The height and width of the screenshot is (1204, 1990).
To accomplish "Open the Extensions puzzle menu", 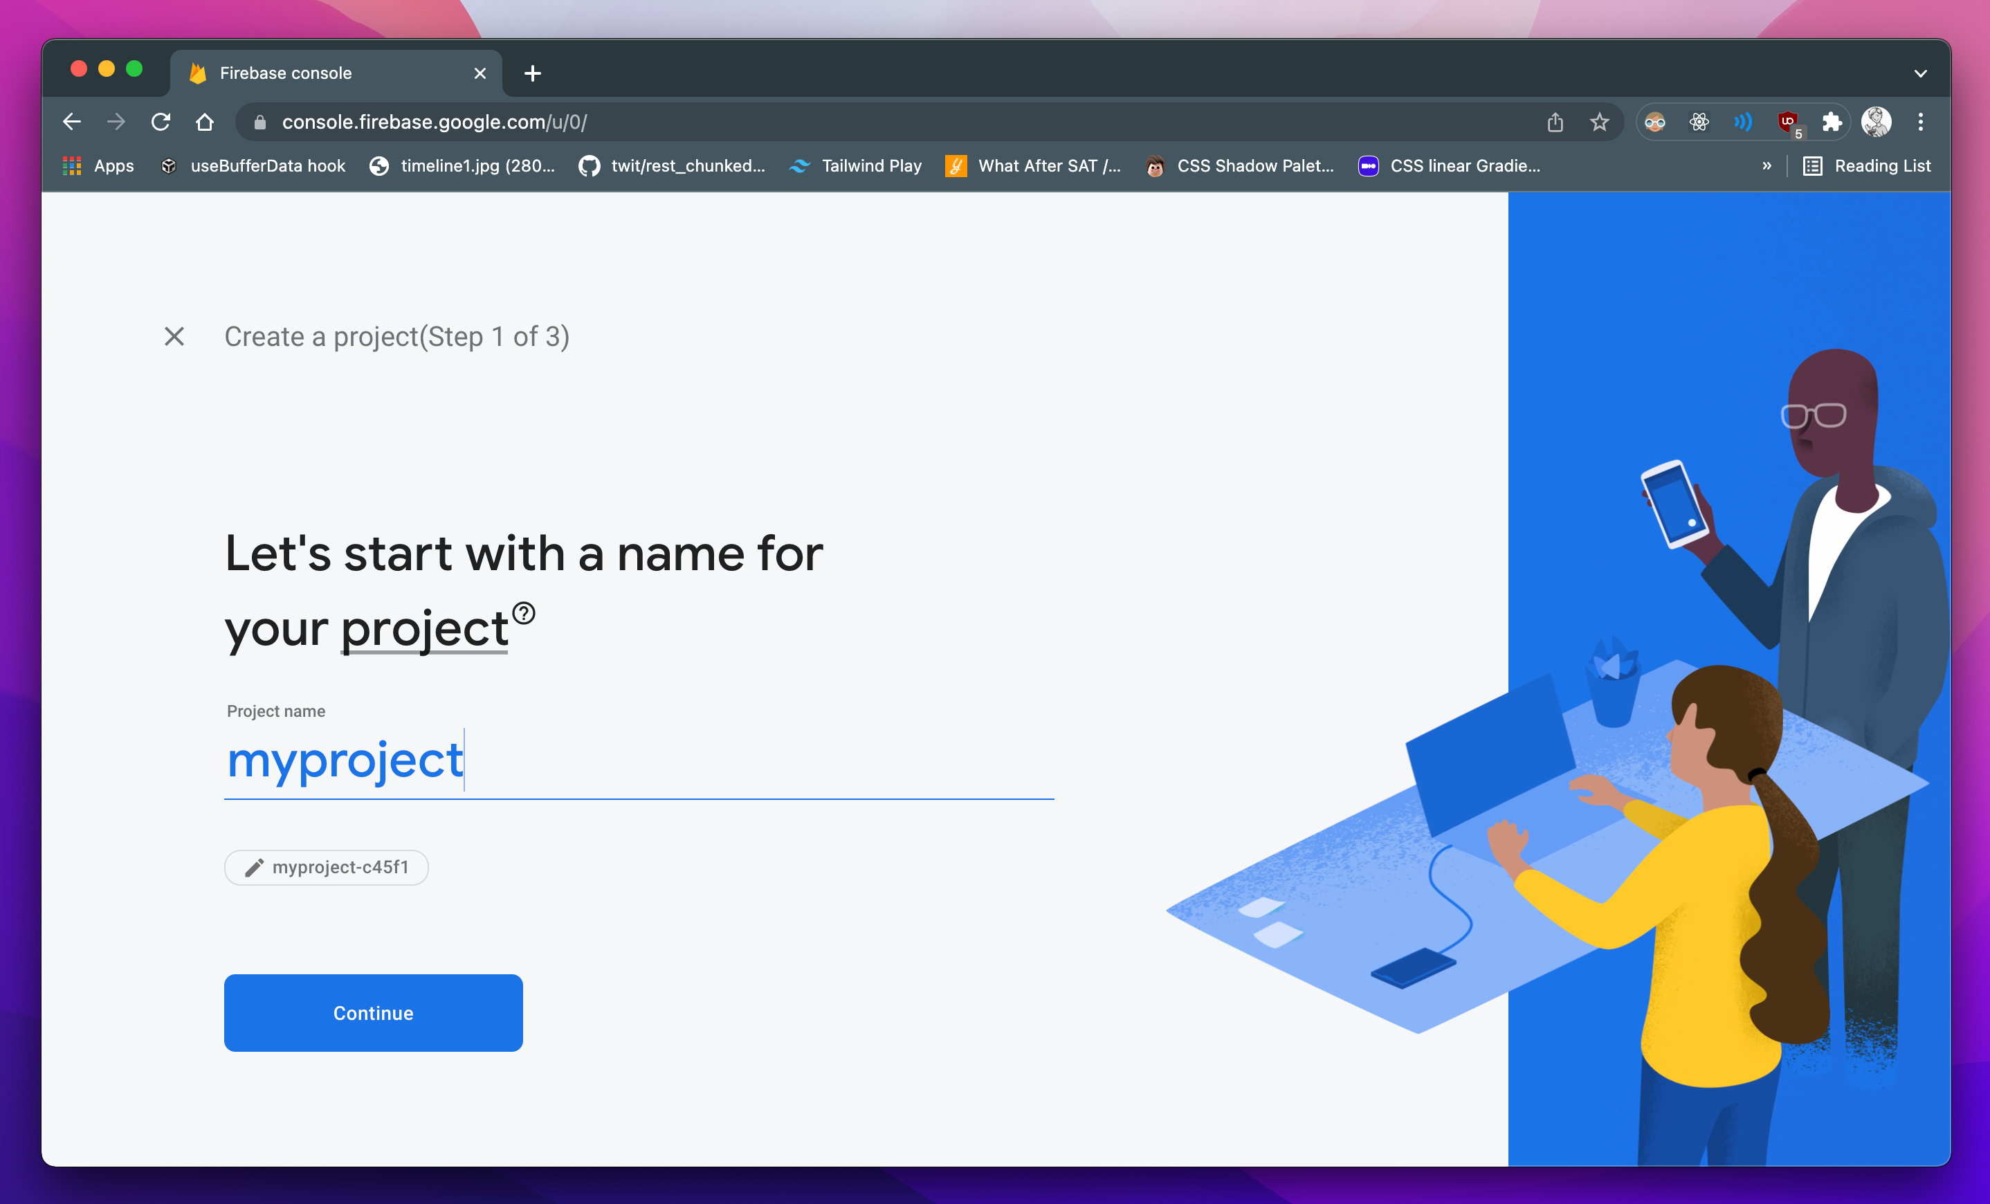I will point(1832,122).
